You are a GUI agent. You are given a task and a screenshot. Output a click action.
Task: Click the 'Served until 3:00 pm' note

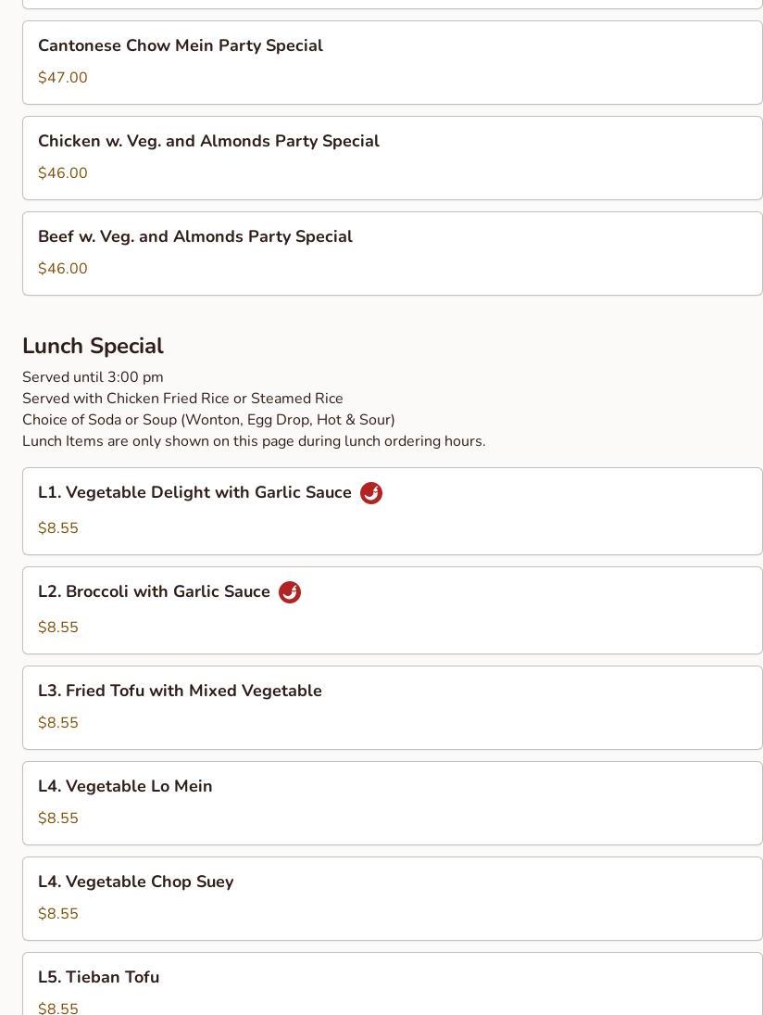tap(94, 377)
